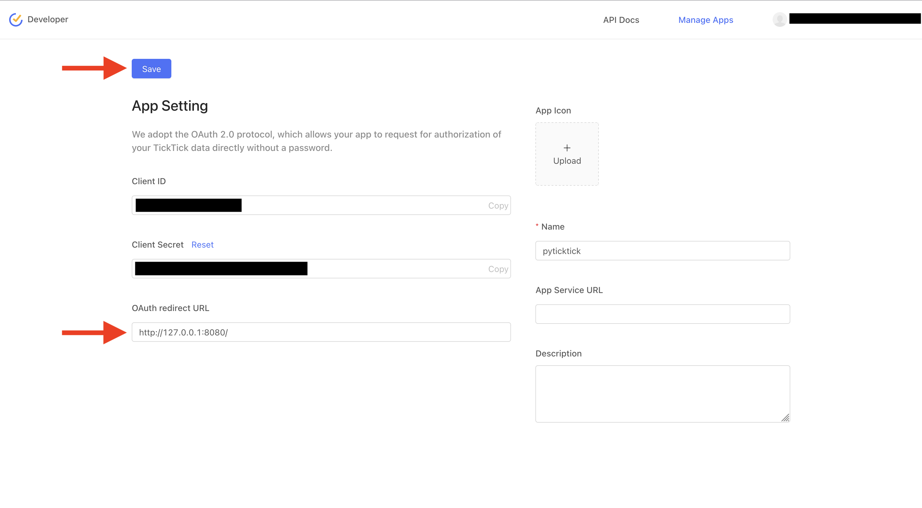The width and height of the screenshot is (922, 508).
Task: Click the OAuth redirect URL label
Action: click(x=170, y=308)
